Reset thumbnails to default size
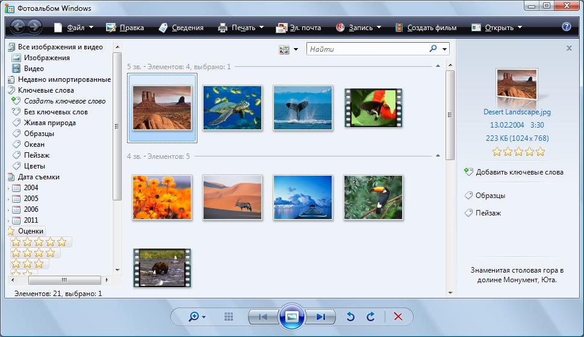Screen dimensions: 584x337 point(229,317)
